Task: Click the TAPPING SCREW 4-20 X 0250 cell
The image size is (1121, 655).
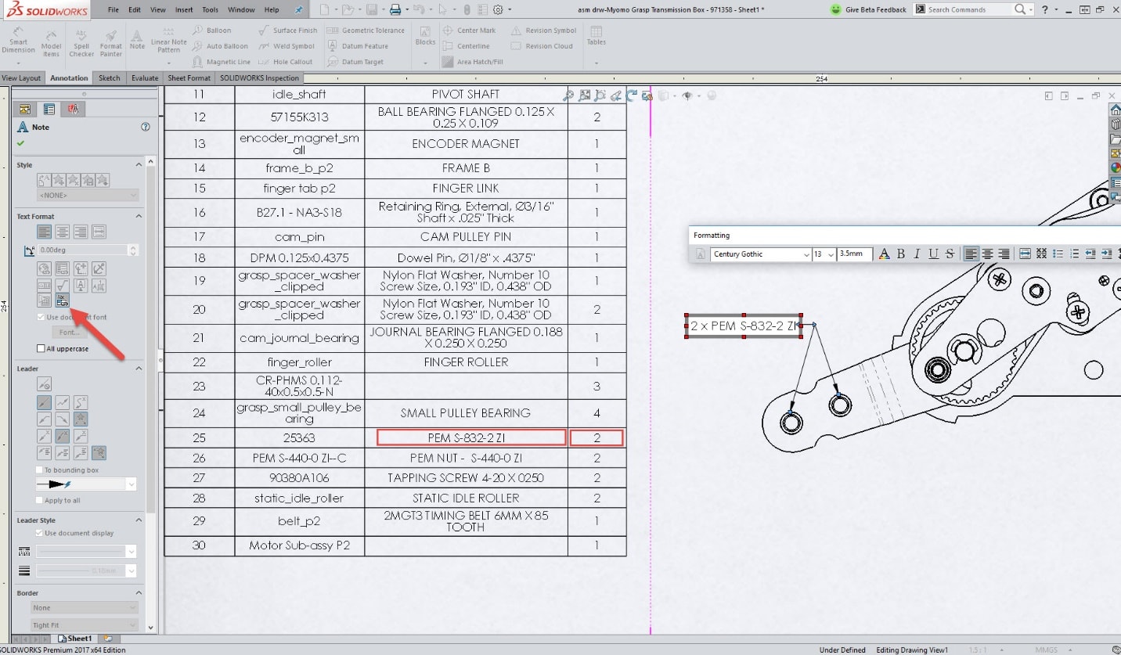Action: [x=466, y=477]
